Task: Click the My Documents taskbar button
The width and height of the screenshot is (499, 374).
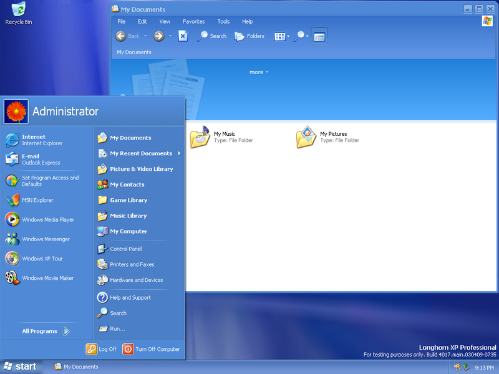Action: (77, 367)
